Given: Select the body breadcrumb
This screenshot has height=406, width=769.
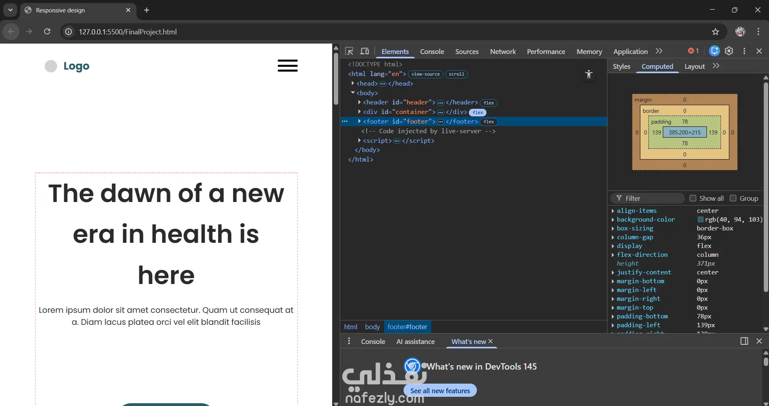Looking at the screenshot, I should coord(372,327).
